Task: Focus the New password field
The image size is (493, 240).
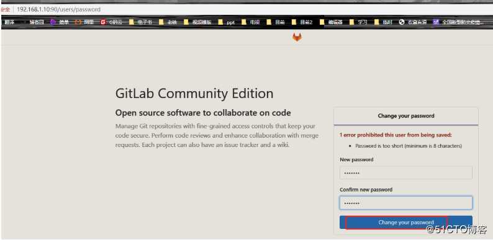Action: (406, 173)
